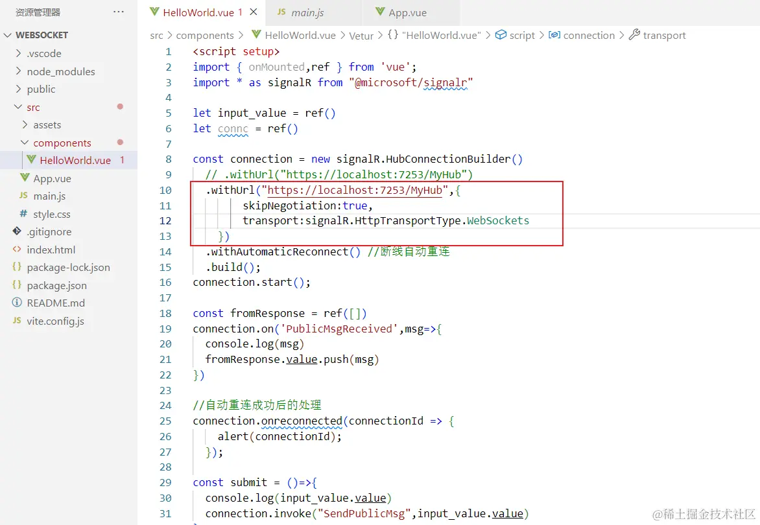
Task: Click 'withAutomaticReconnect' on line 14
Action: coord(279,252)
